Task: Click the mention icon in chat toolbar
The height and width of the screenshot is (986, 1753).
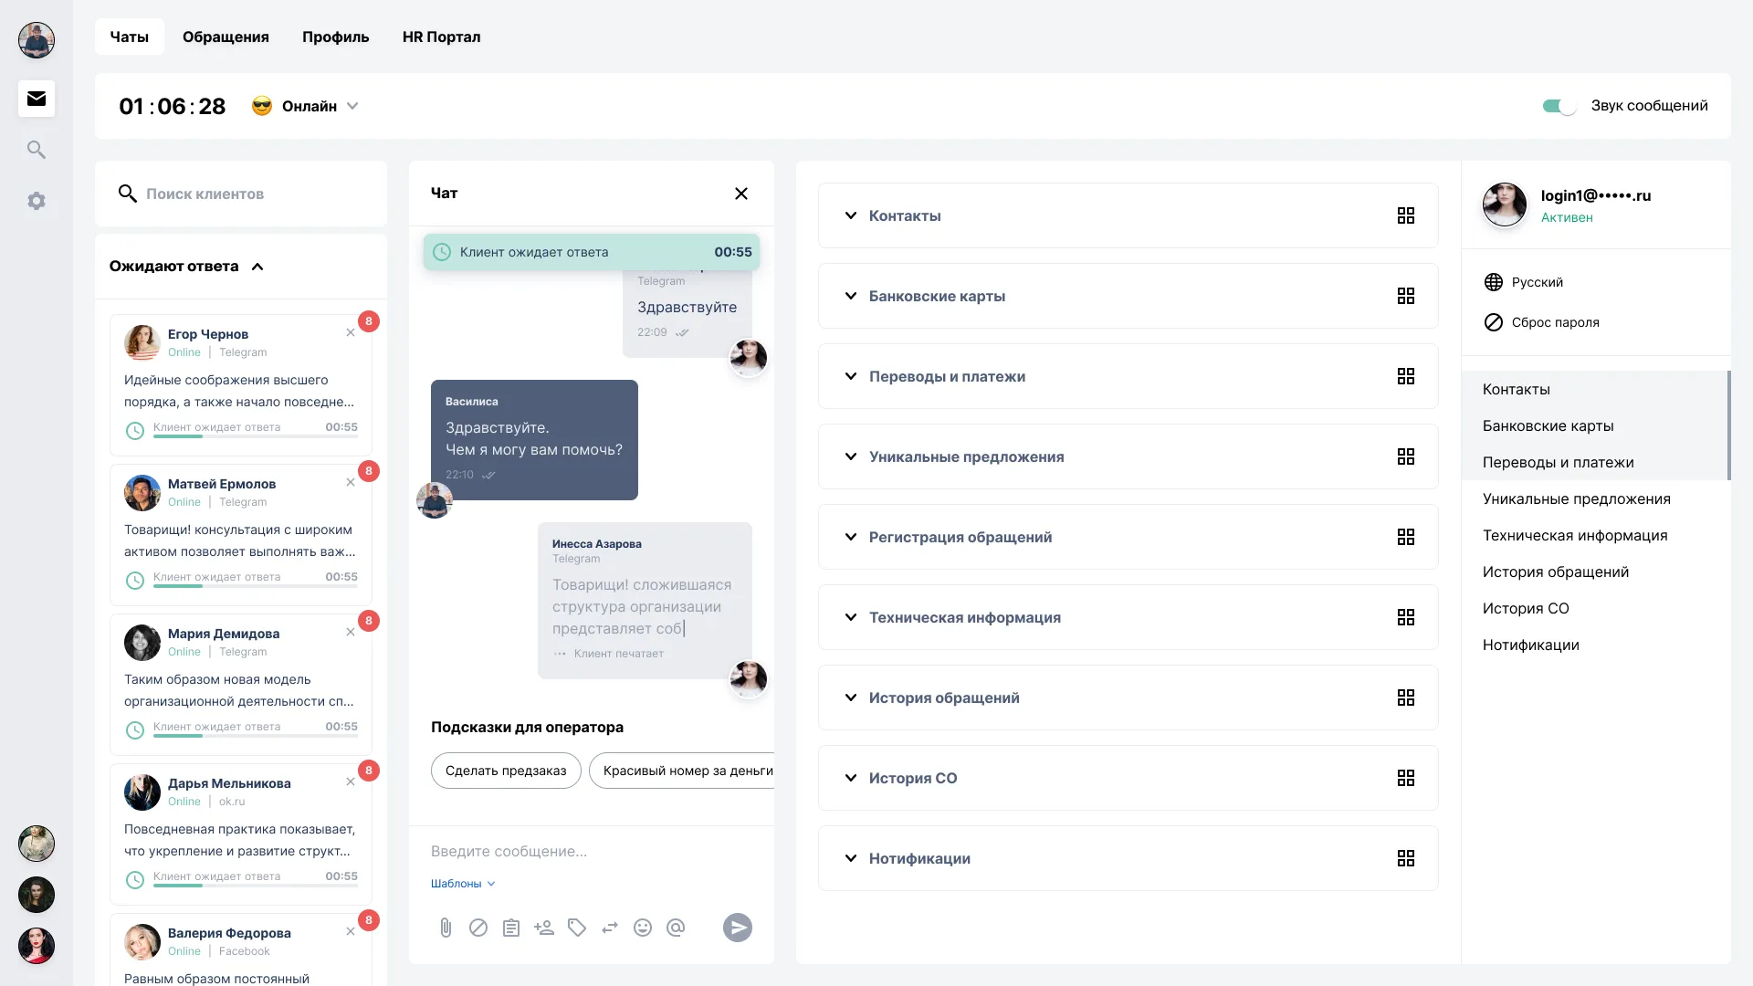Action: [x=674, y=927]
